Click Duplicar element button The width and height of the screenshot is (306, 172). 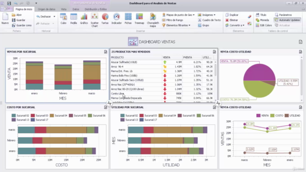pyautogui.click(x=232, y=15)
